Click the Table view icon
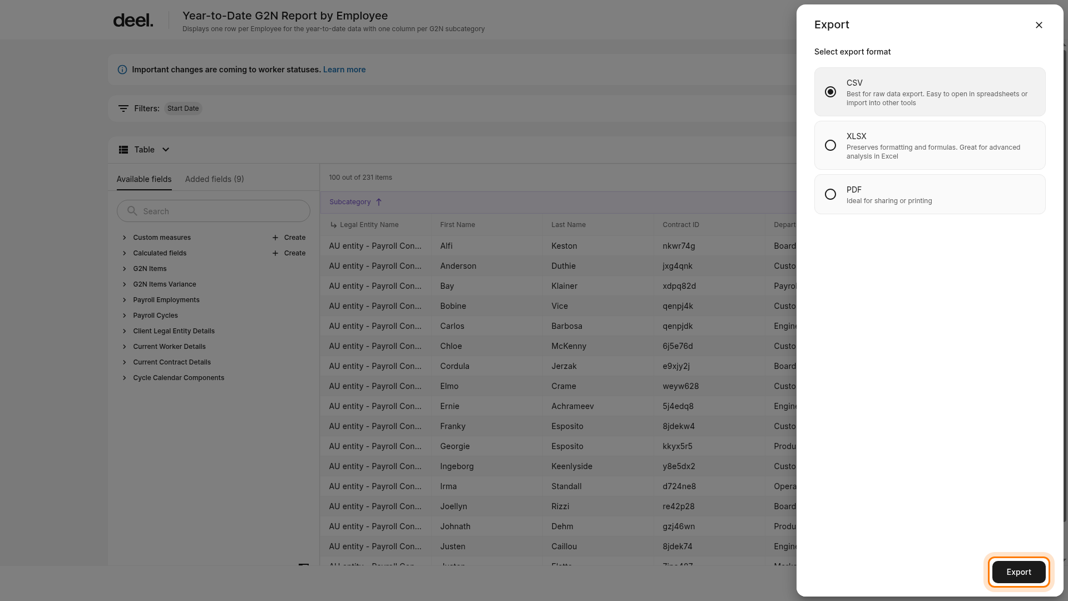The height and width of the screenshot is (601, 1068). [x=123, y=150]
